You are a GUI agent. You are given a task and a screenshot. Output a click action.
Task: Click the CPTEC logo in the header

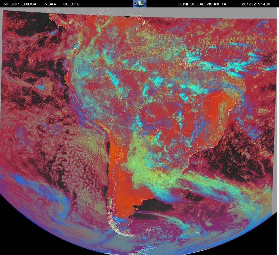(x=140, y=4)
